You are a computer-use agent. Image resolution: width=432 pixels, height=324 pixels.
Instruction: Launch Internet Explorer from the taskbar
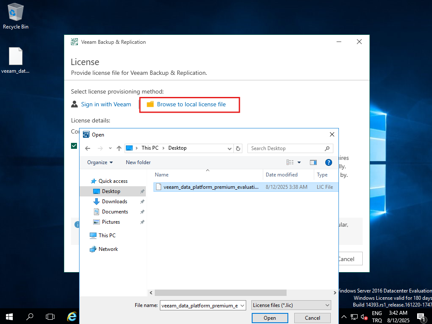(72, 317)
